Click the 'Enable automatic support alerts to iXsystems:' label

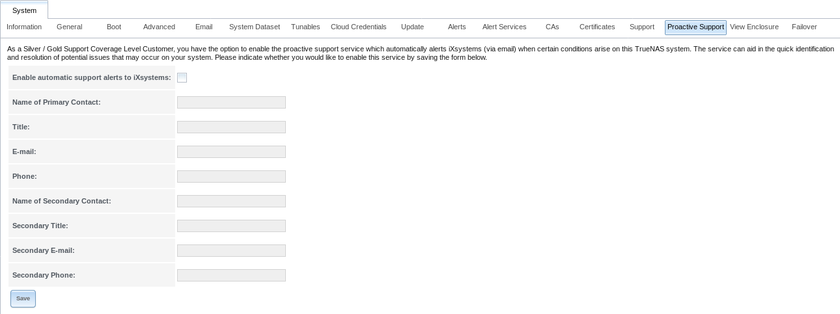(x=92, y=77)
